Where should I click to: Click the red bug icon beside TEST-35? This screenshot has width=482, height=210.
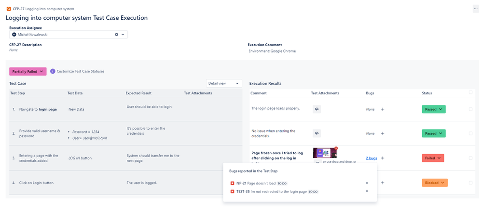(233, 192)
